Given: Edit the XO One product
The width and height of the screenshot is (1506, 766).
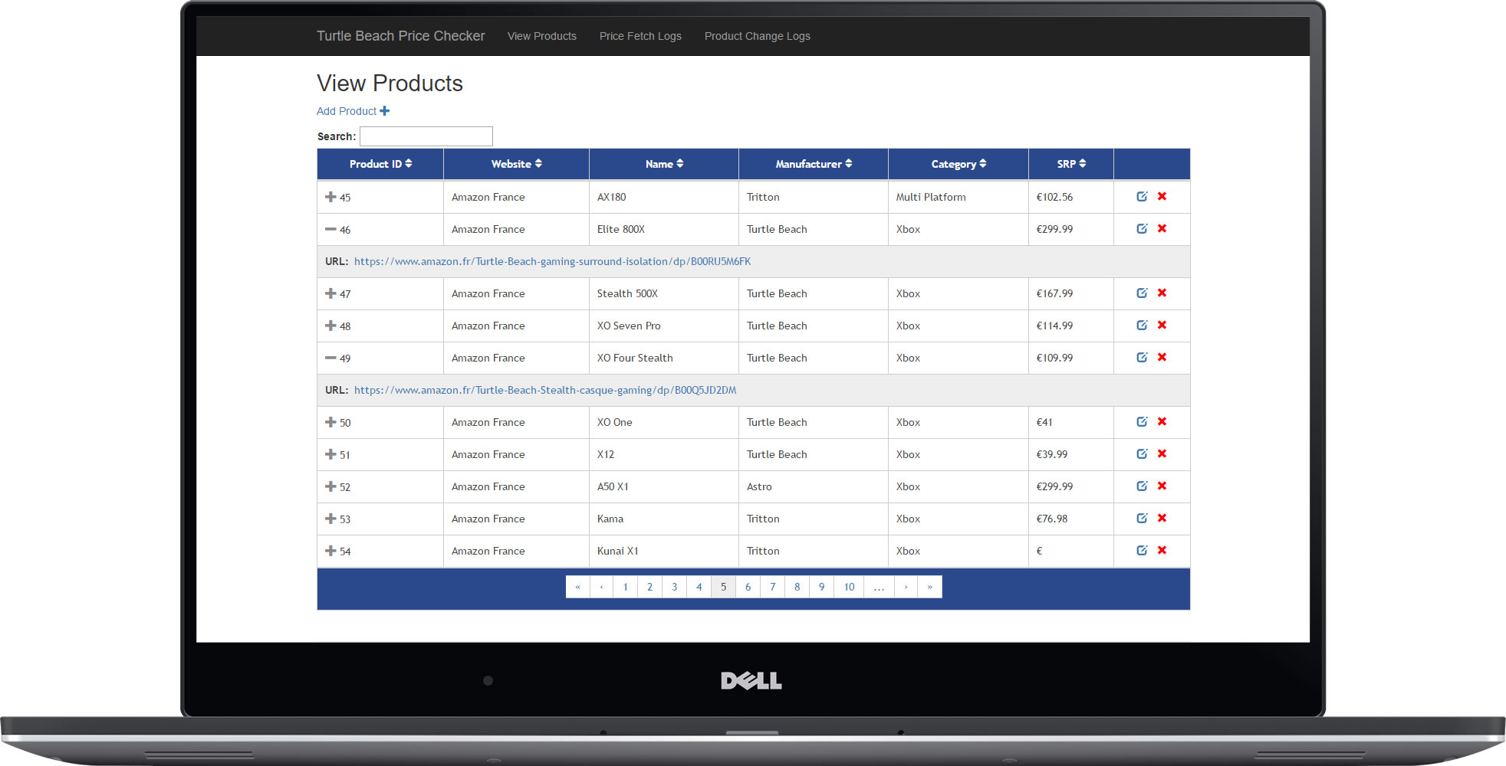Looking at the screenshot, I should click(1142, 421).
